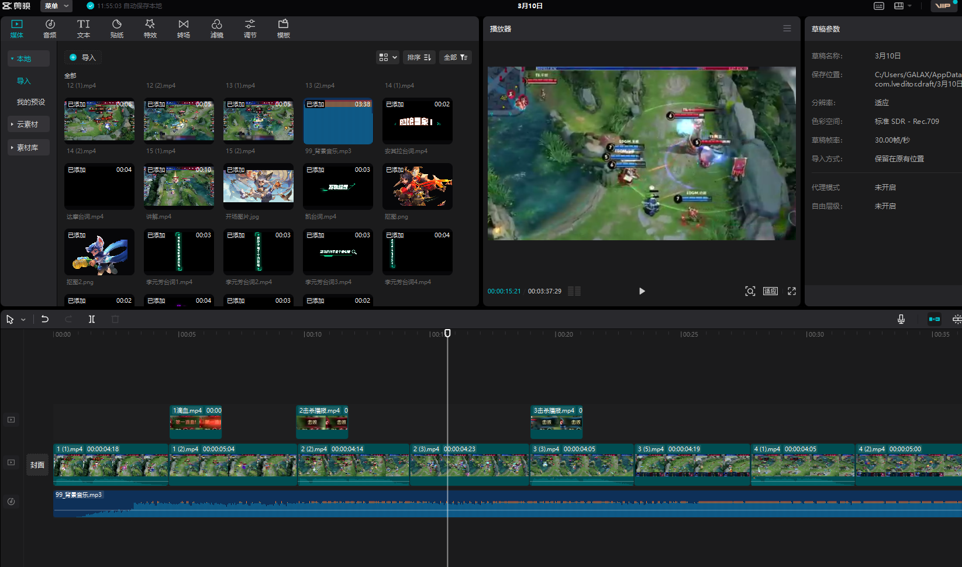Open the 特效 (Effects) panel

click(x=150, y=28)
